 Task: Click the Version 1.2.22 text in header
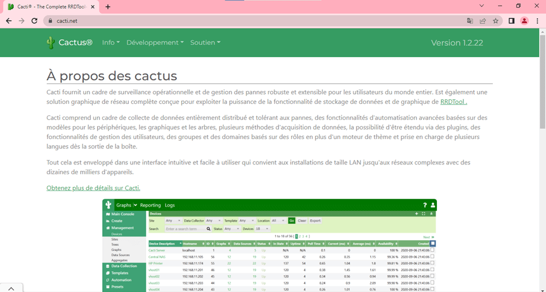(457, 43)
